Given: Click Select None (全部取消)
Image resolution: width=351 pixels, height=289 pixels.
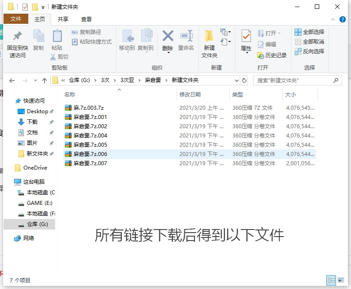Looking at the screenshot, I should [x=310, y=41].
